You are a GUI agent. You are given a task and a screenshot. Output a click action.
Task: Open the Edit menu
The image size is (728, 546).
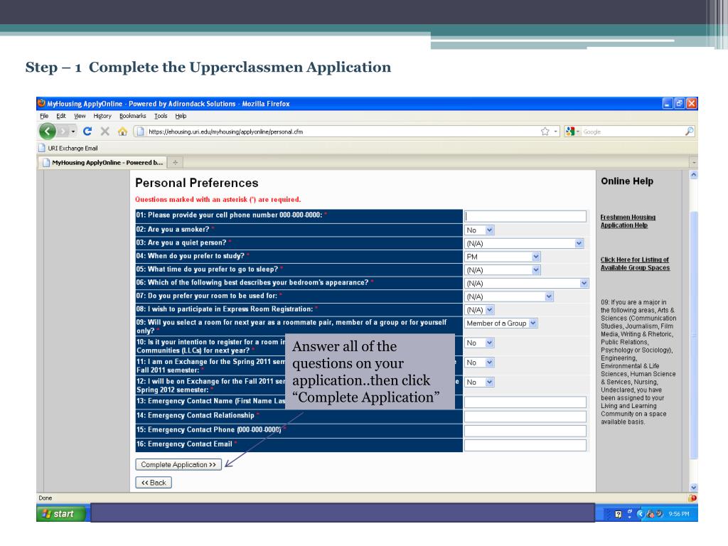tap(61, 116)
